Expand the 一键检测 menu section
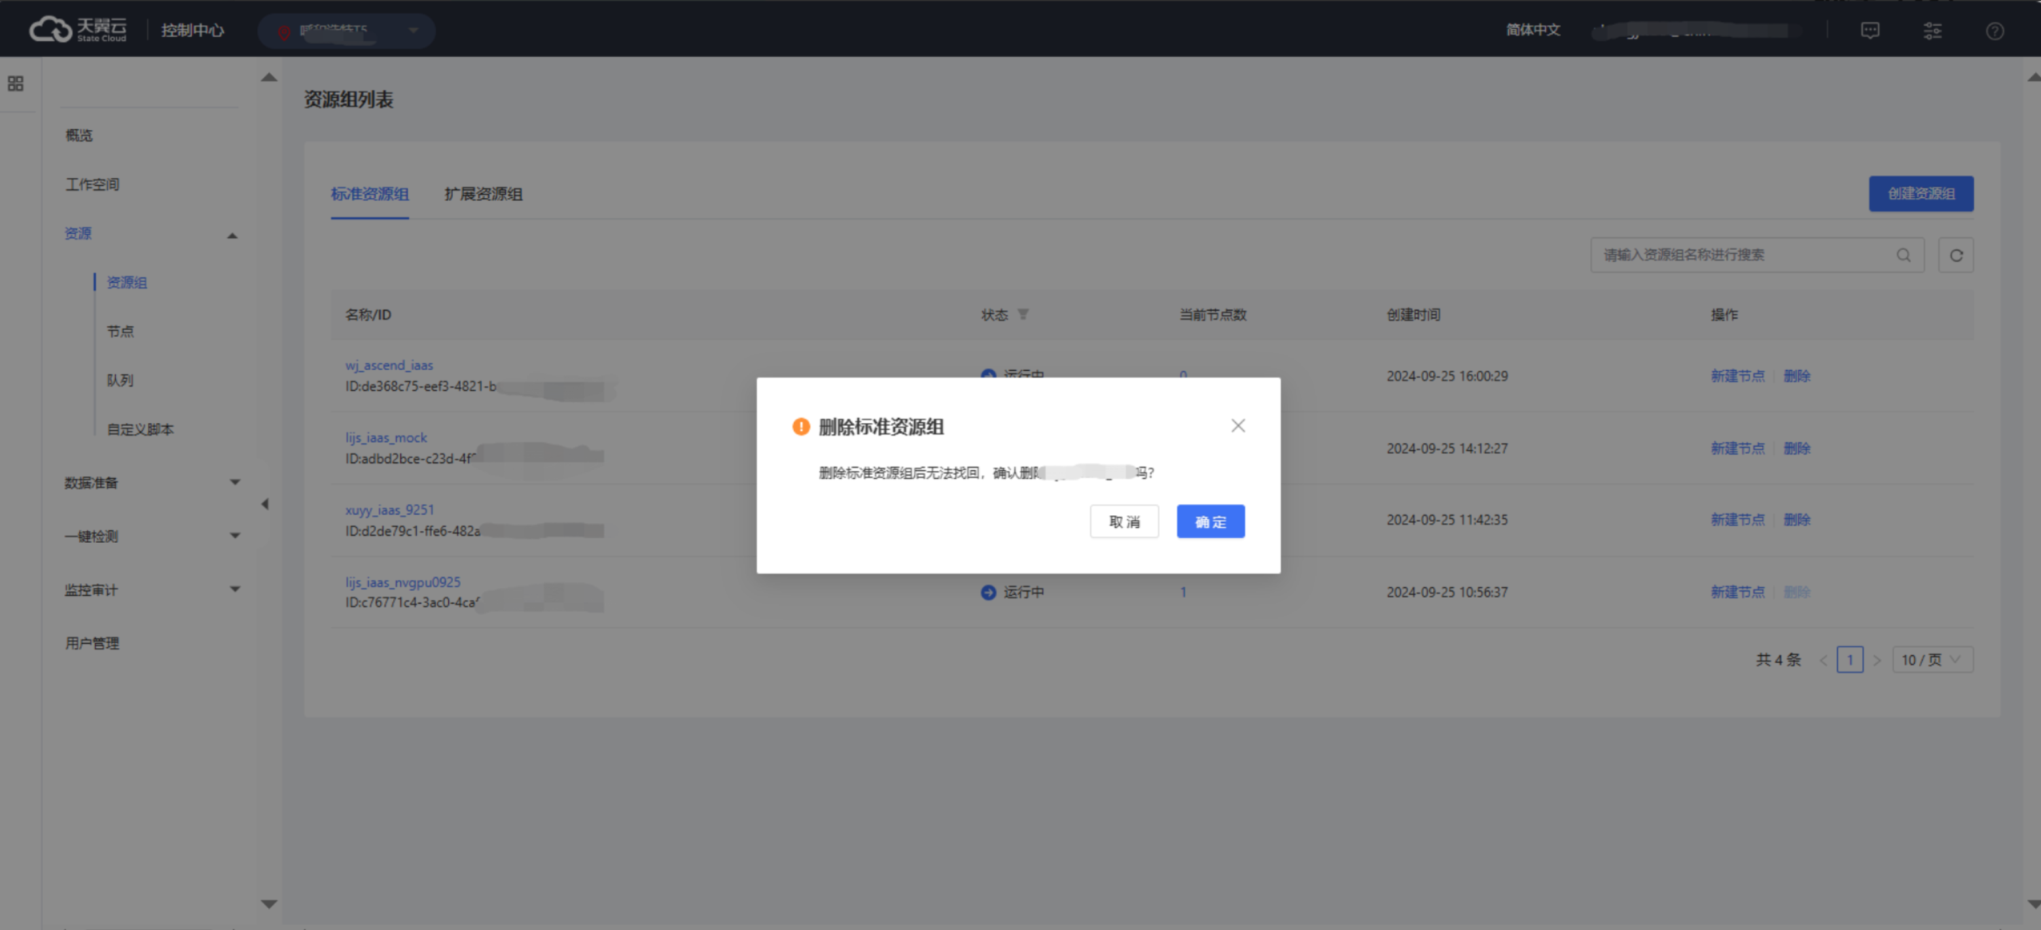2041x930 pixels. 234,536
